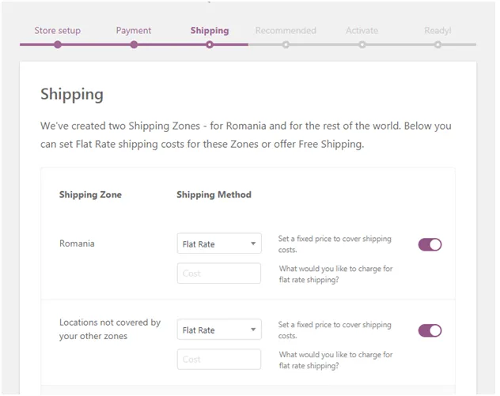Disable shipping toggle for other locations
The height and width of the screenshot is (396, 500).
click(430, 330)
